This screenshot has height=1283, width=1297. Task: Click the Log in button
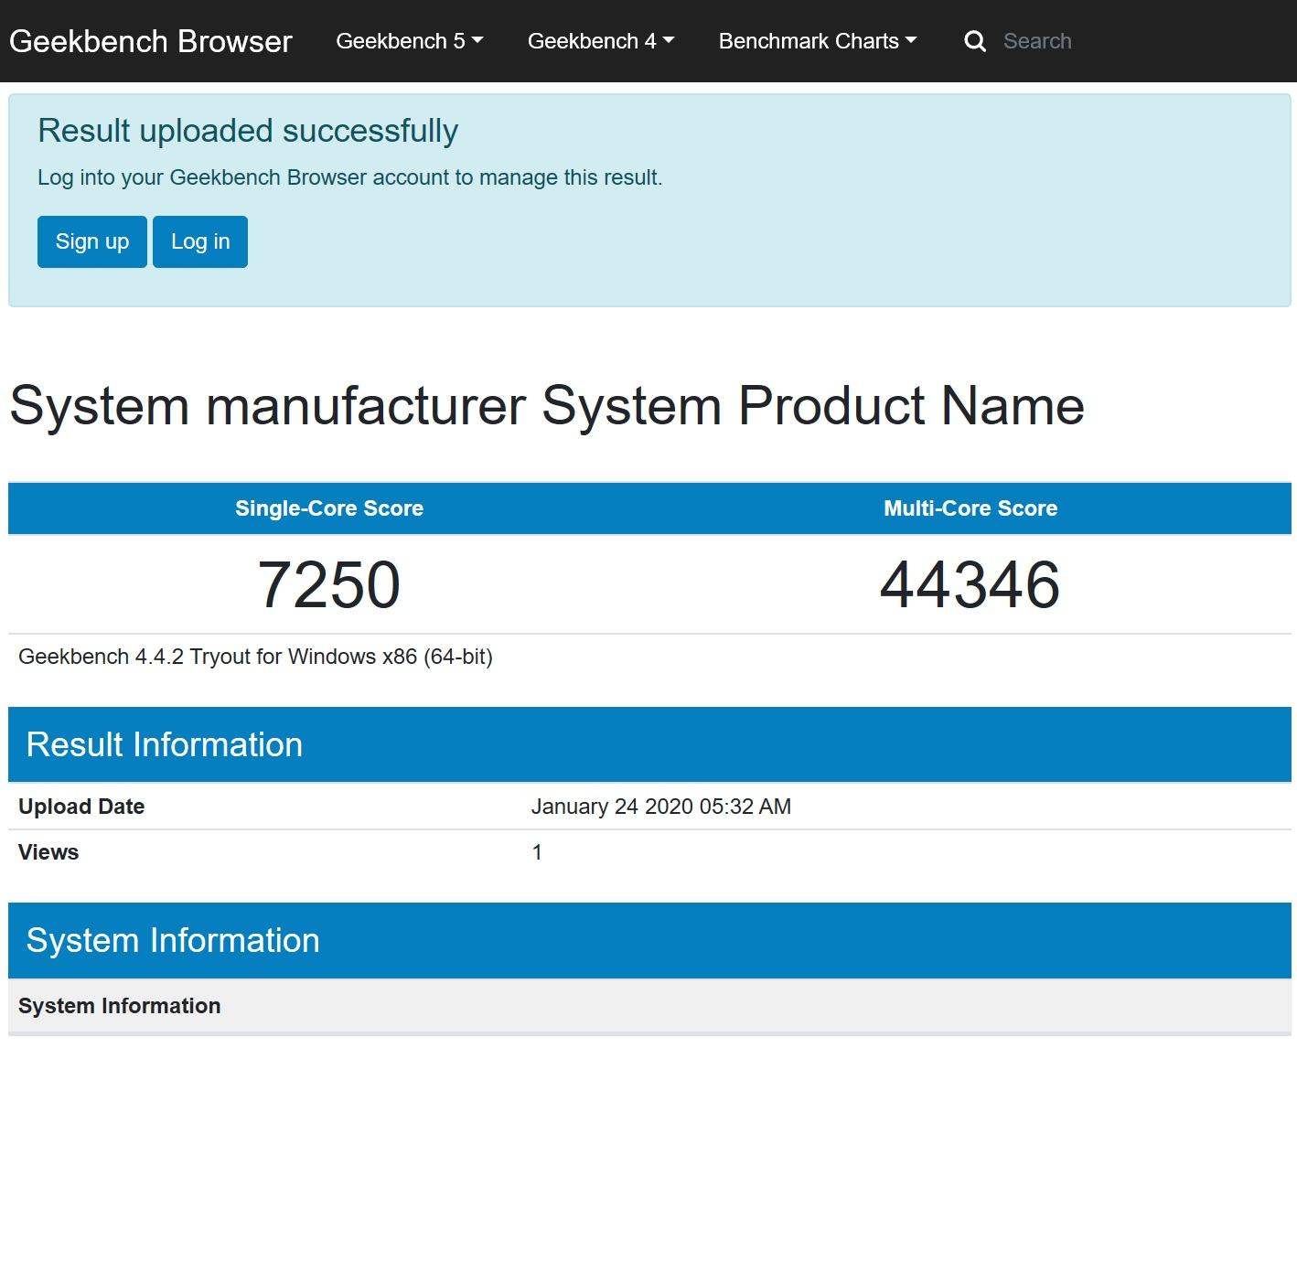pos(200,241)
